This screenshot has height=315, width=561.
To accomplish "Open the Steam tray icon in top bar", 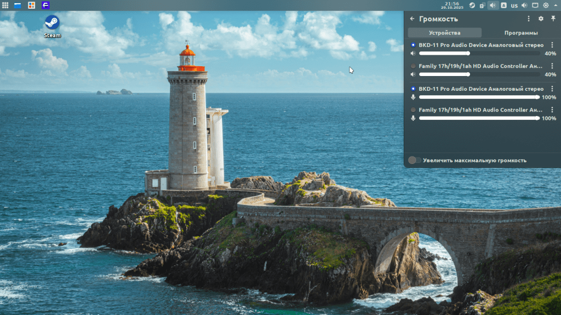I will 472,5.
